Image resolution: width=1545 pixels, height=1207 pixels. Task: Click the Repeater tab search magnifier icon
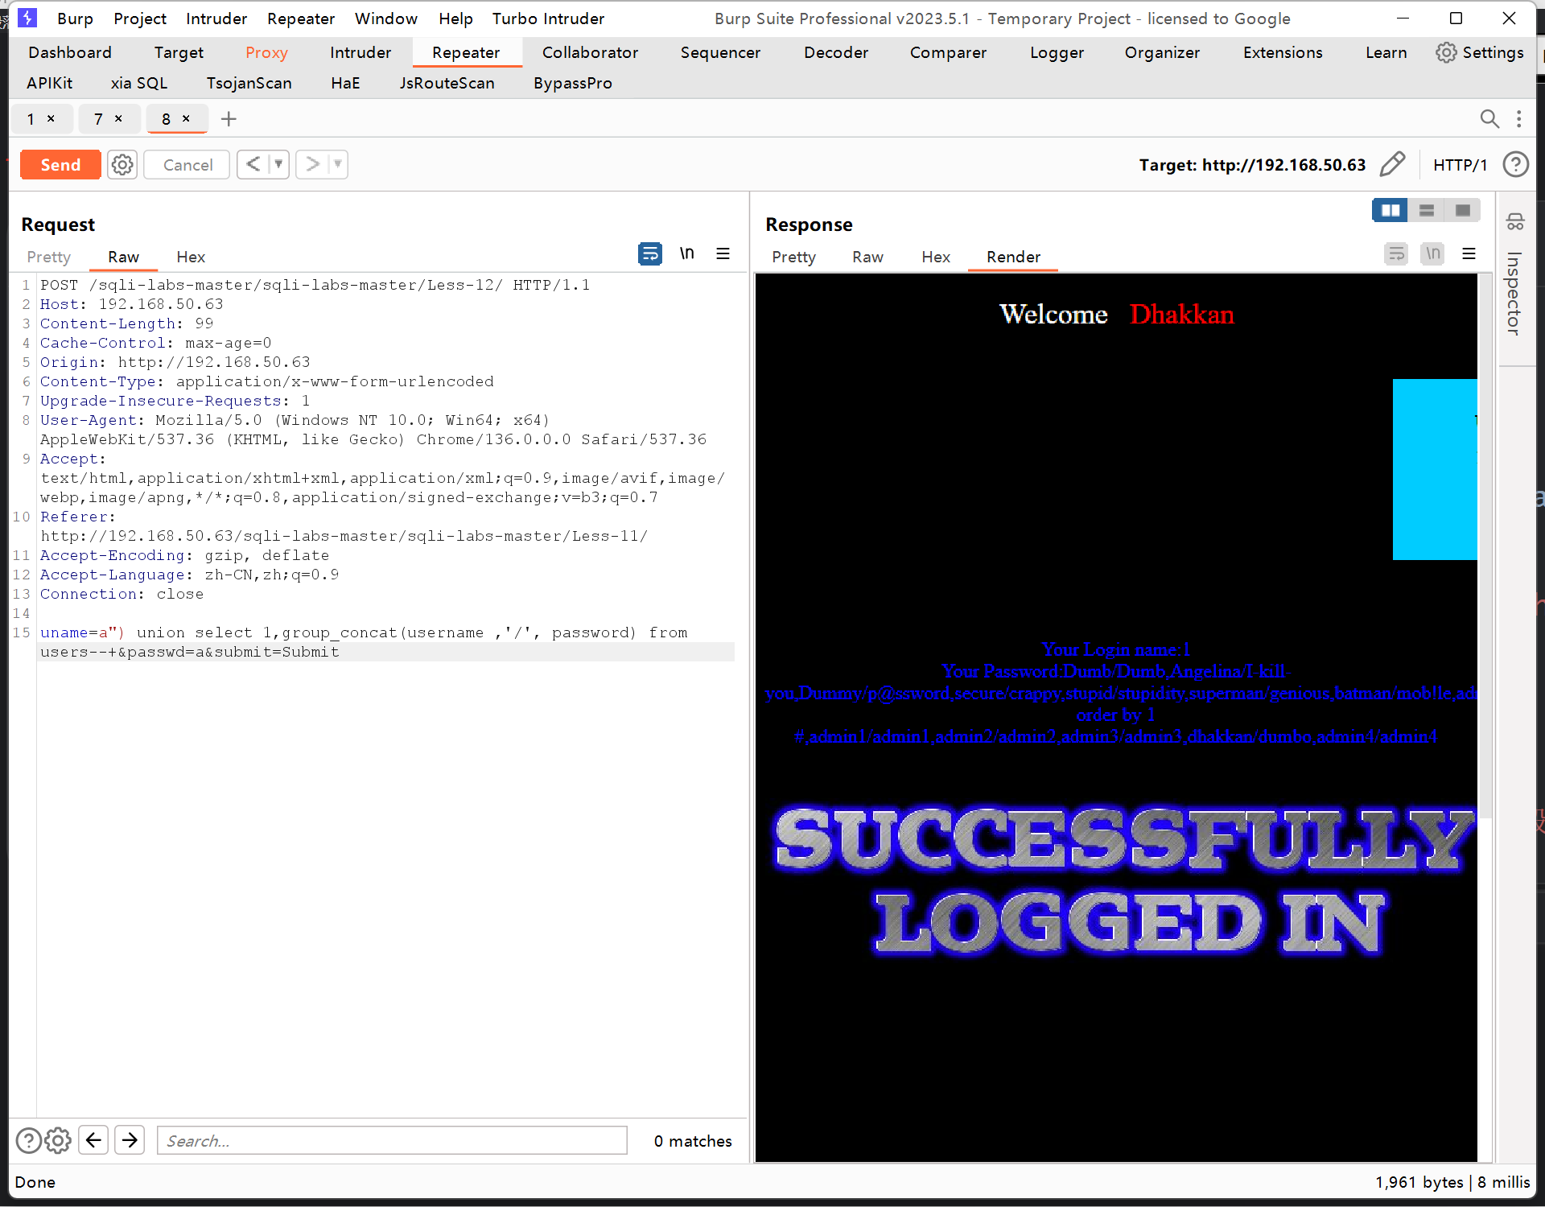point(1489,119)
